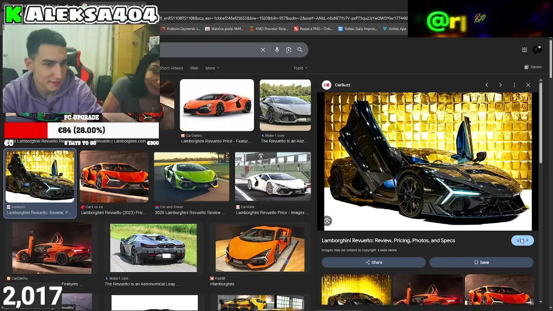This screenshot has width=553, height=311.
Task: Select Cars.co.za orange Revuelto thumbnail
Action: [114, 177]
